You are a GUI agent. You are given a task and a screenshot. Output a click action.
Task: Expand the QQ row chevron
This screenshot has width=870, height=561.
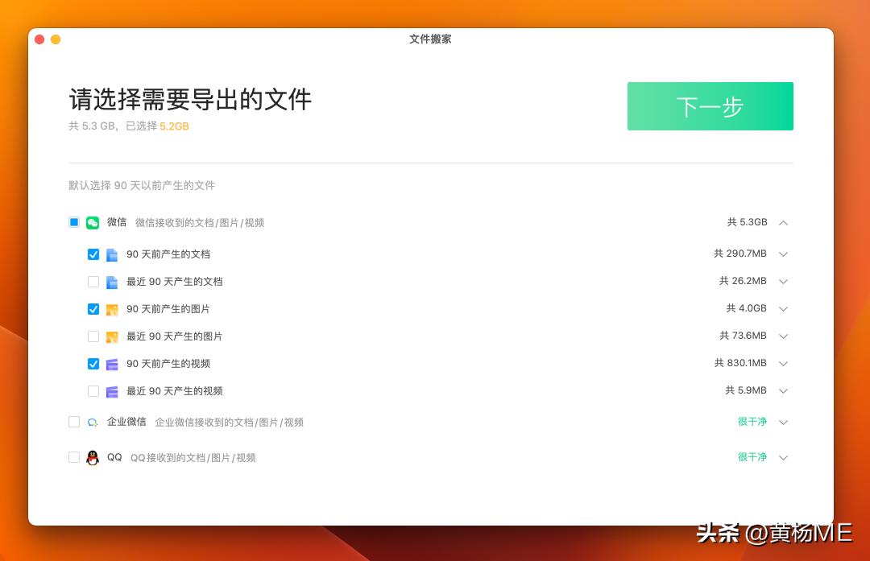pyautogui.click(x=783, y=457)
